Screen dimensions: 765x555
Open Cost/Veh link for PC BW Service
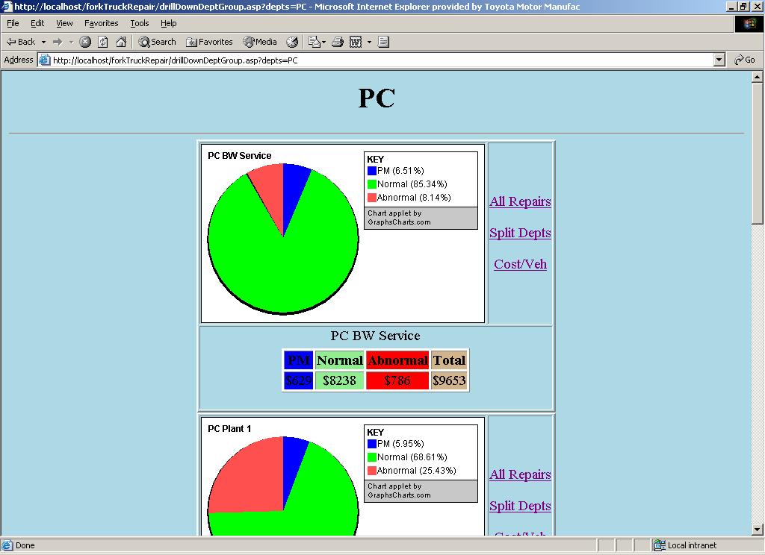[x=520, y=264]
